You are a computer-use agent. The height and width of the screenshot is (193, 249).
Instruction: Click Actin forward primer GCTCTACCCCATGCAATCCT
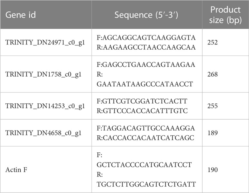pyautogui.click(x=144, y=165)
